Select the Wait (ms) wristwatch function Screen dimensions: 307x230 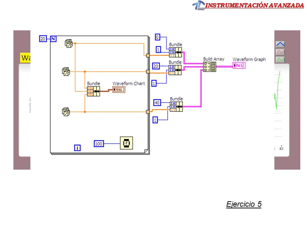[x=127, y=143]
